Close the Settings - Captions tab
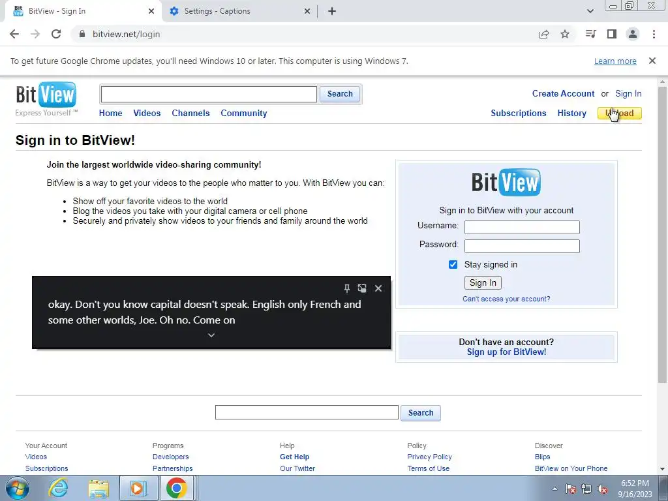668x501 pixels. click(307, 11)
